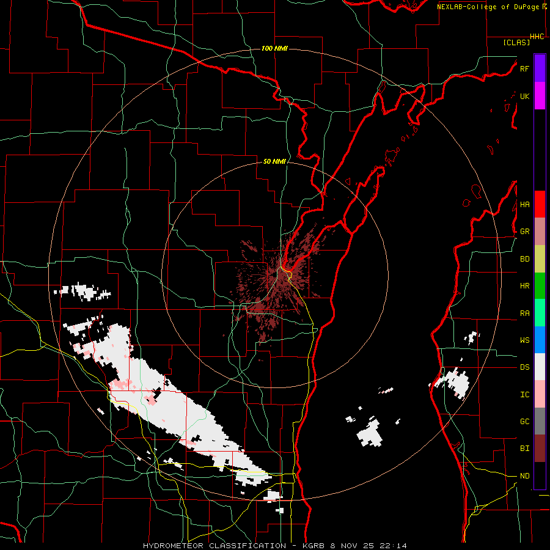The height and width of the screenshot is (550, 550).
Task: Click the '100 NMI' range ring label
Action: pyautogui.click(x=274, y=48)
